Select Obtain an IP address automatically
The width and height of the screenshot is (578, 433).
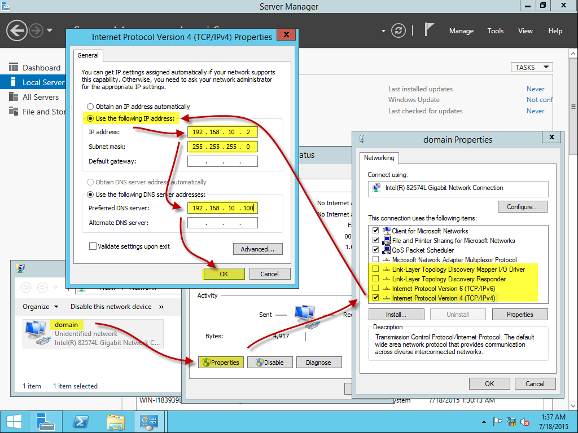[90, 107]
